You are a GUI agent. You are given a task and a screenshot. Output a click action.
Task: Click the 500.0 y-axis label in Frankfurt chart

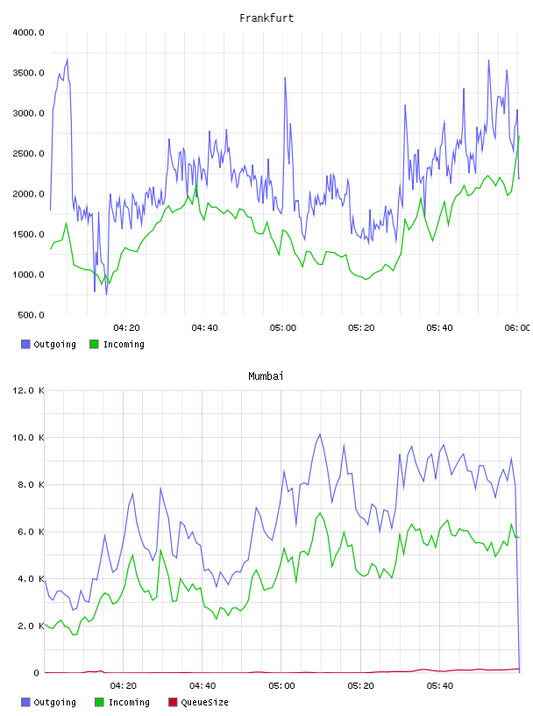pos(31,315)
